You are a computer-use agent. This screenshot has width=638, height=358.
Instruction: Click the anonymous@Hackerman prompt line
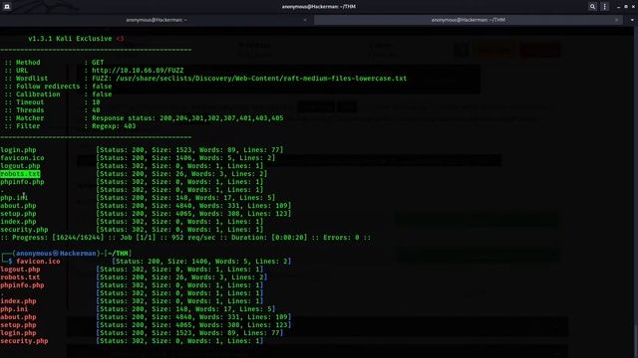click(x=67, y=254)
